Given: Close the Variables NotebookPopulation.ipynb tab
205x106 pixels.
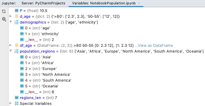Looking at the screenshot, I should [139, 3].
